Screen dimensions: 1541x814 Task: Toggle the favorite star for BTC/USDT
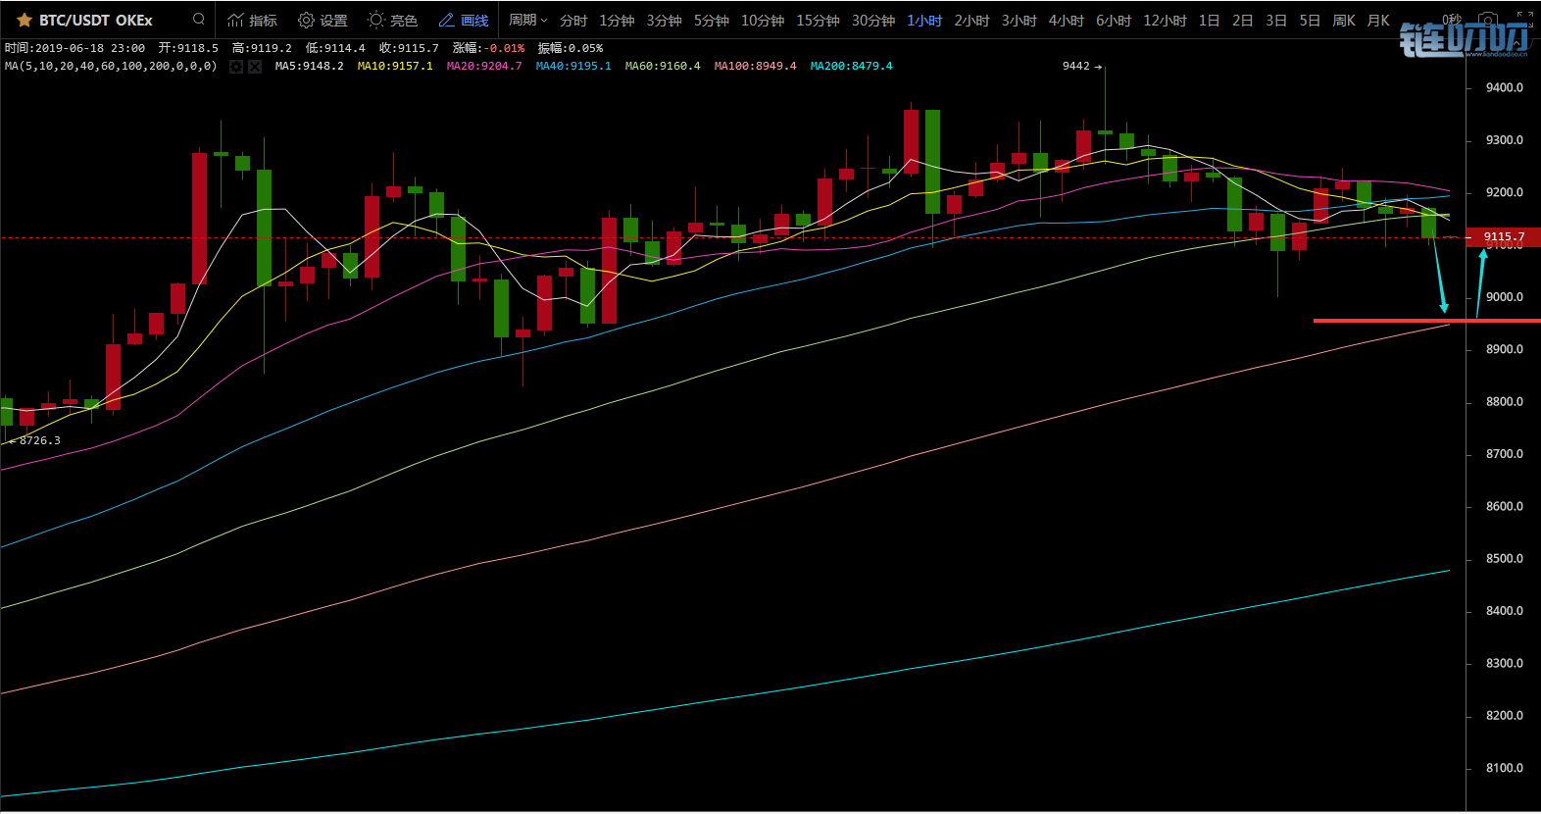(25, 20)
